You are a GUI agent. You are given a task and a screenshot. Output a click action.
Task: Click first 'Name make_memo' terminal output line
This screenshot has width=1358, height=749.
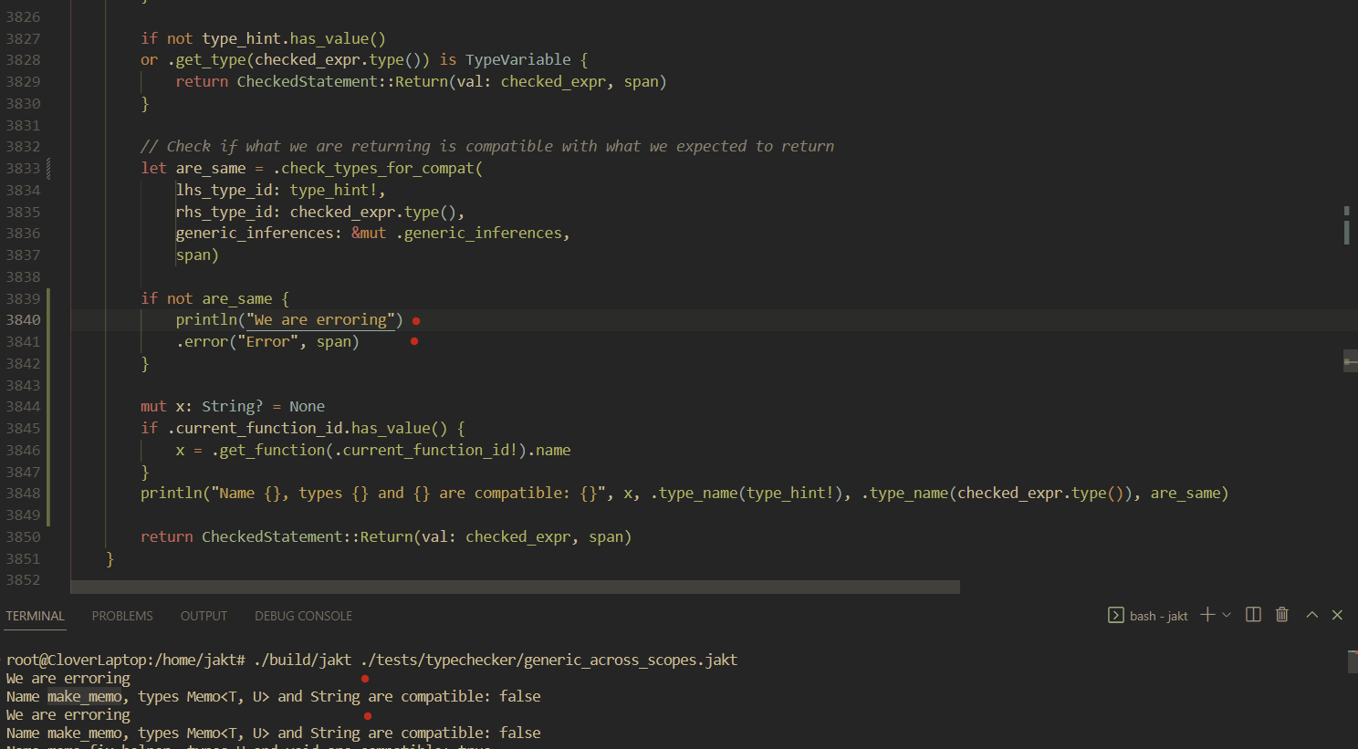pos(274,696)
